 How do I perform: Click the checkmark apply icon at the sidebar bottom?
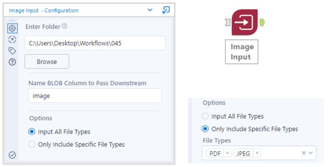(12, 155)
